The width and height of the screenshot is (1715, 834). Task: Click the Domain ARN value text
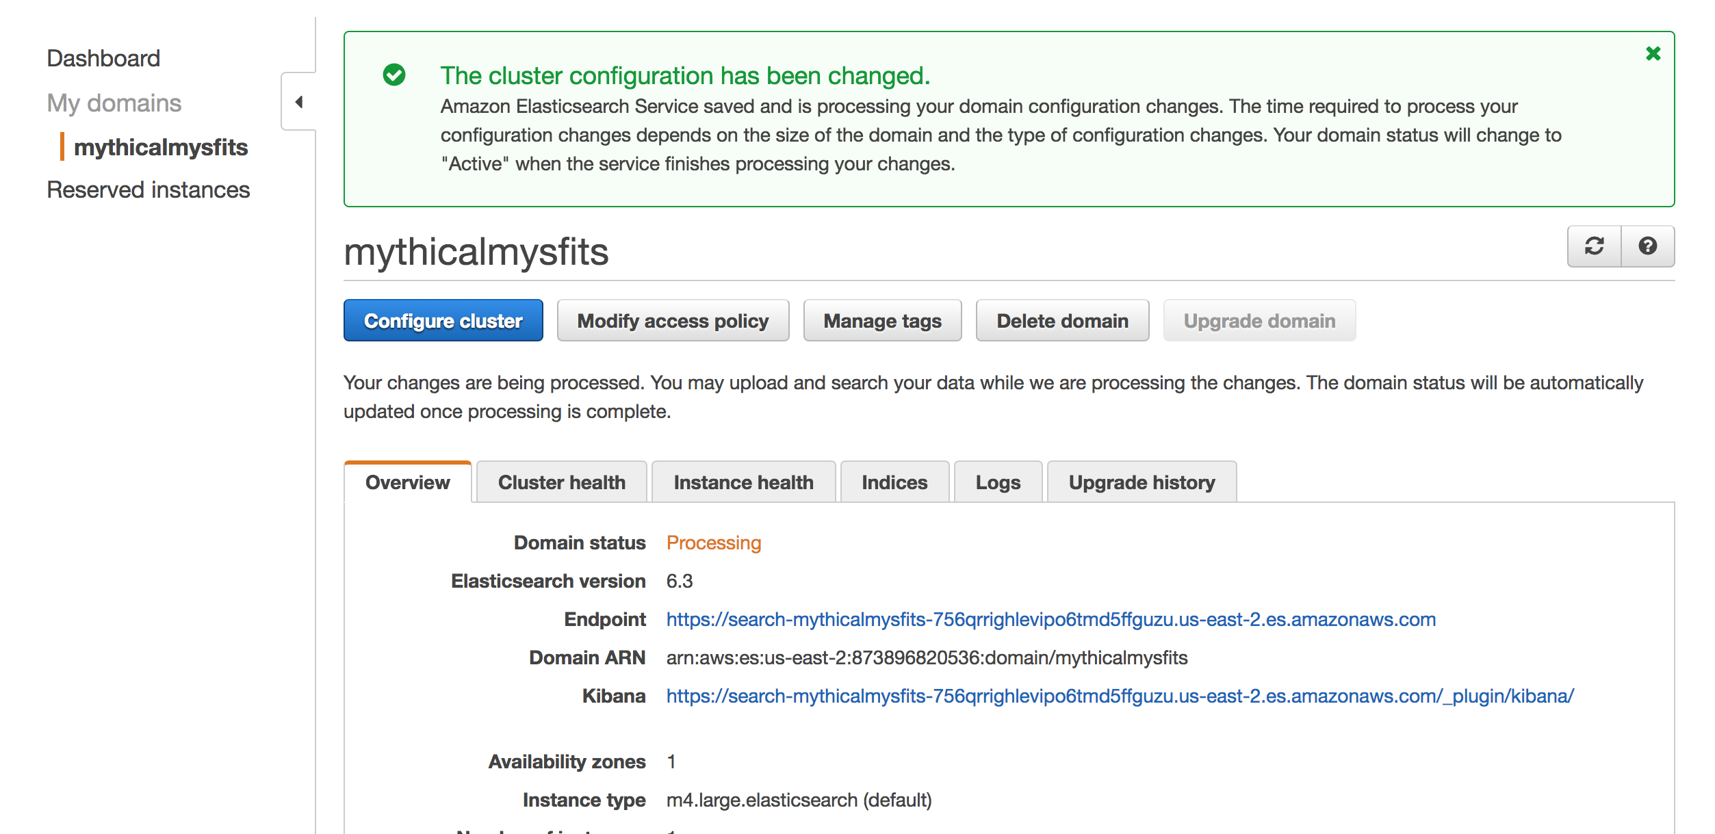927,657
